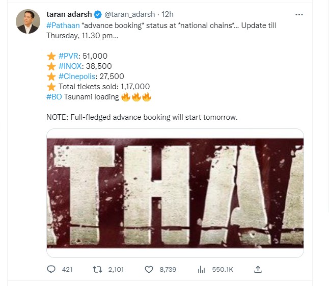Screen dimensions: 329x286
Task: Open the #Pathaan hashtag link
Action: coord(63,25)
